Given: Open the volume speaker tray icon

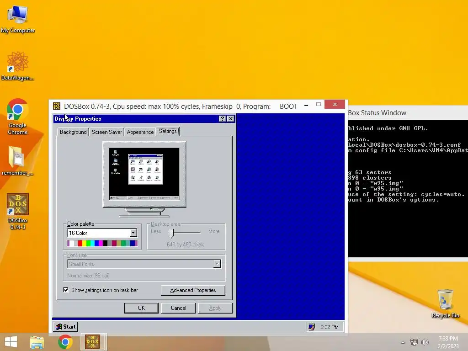Looking at the screenshot, I should coord(425,342).
